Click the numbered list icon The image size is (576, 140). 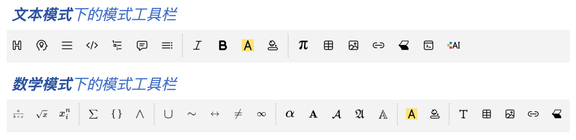(117, 45)
